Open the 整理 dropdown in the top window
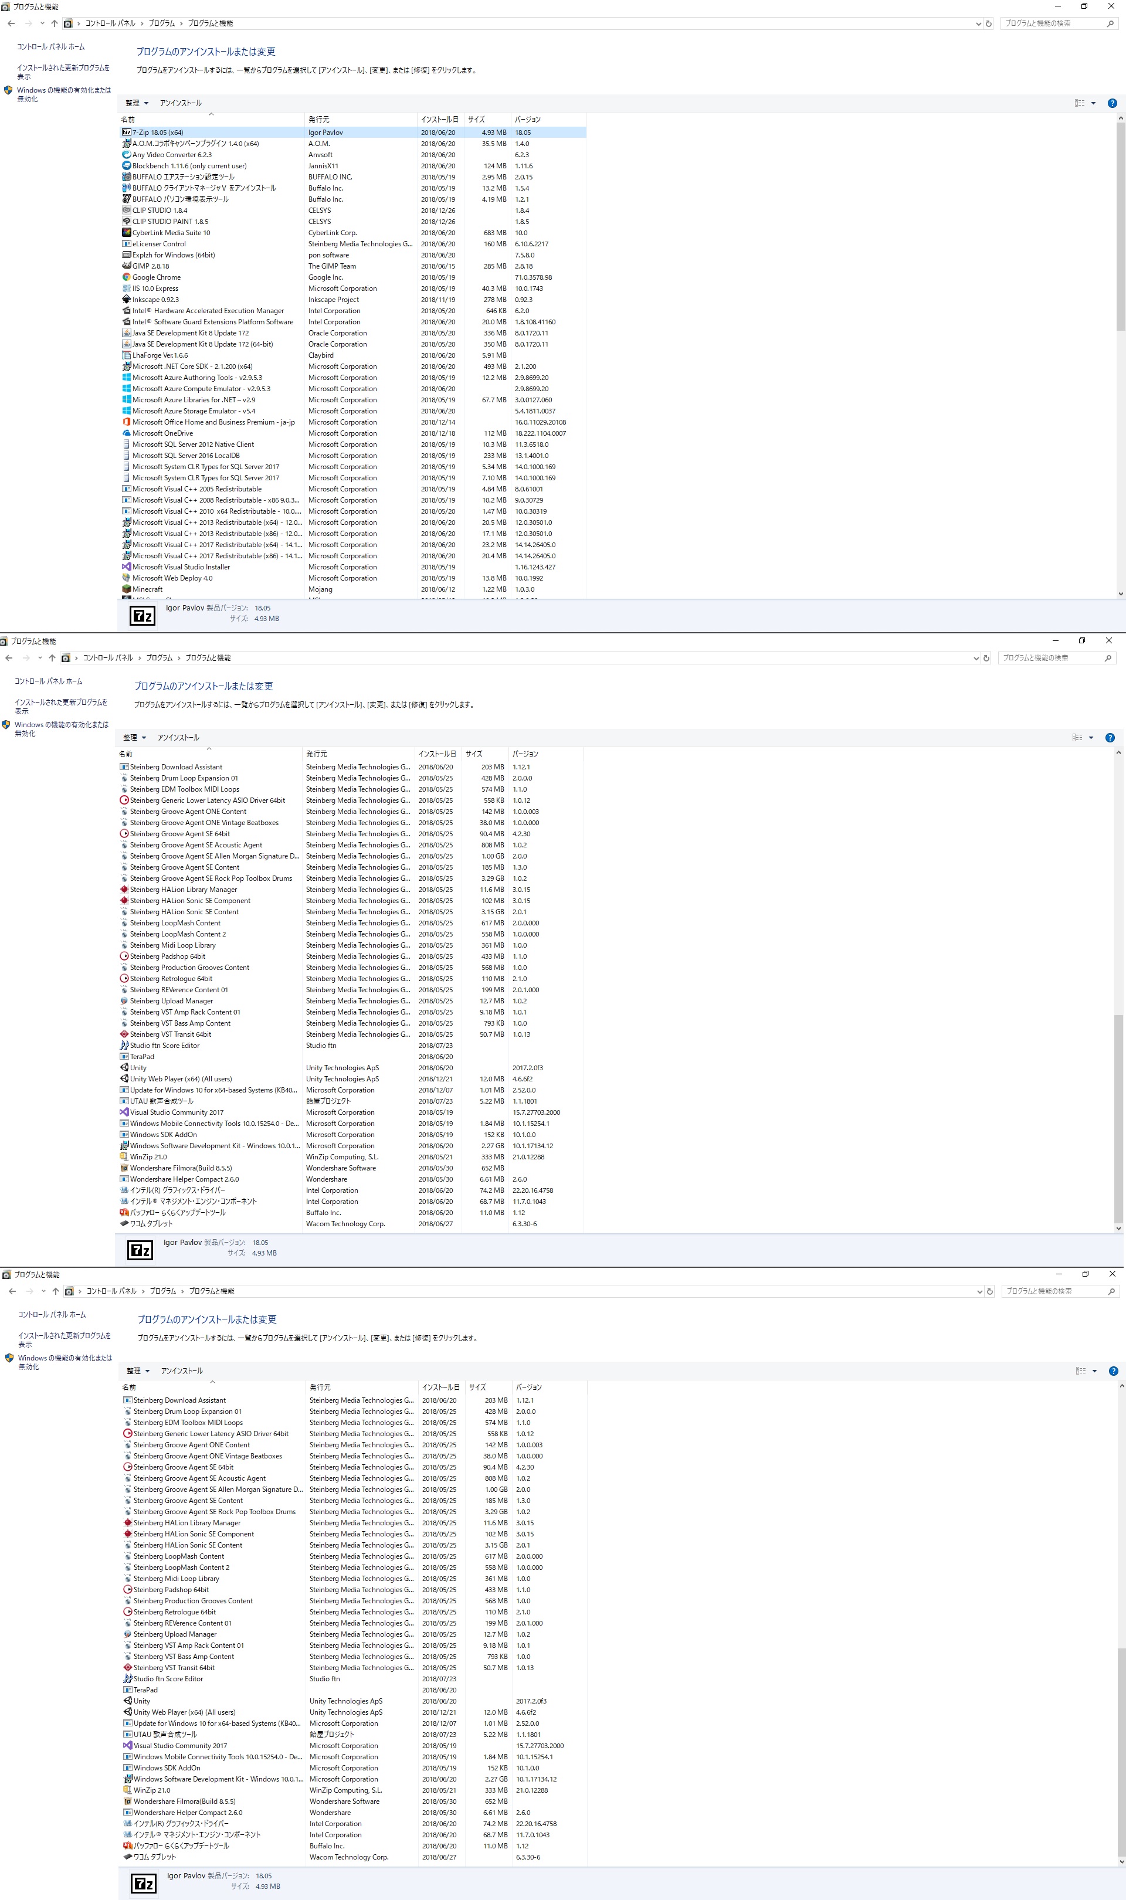The height and width of the screenshot is (1900, 1126). (x=137, y=103)
